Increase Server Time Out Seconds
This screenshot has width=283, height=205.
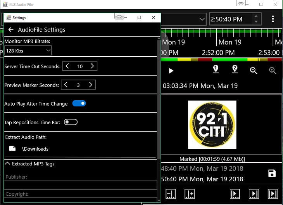click(92, 66)
